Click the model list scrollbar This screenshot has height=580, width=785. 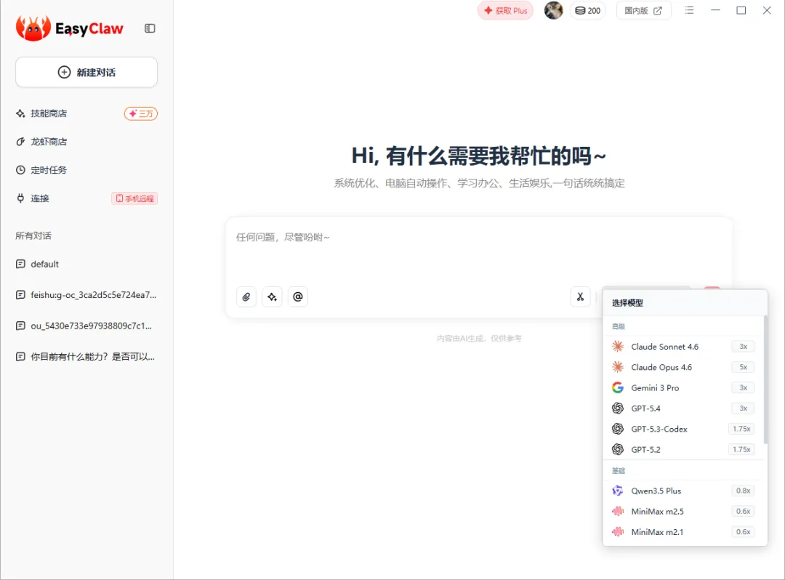coord(765,379)
